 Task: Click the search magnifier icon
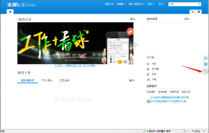point(199,4)
